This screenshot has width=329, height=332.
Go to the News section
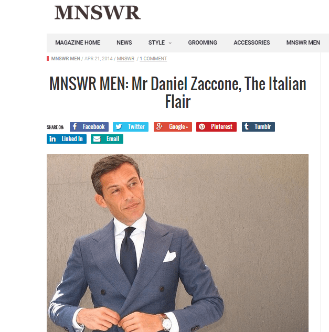coord(124,42)
